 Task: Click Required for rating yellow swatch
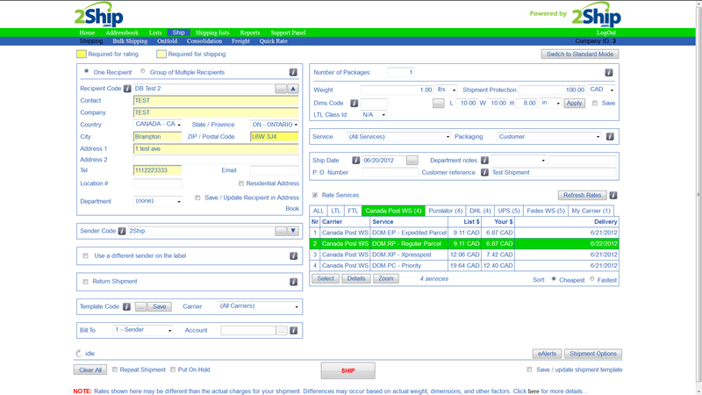pos(81,54)
